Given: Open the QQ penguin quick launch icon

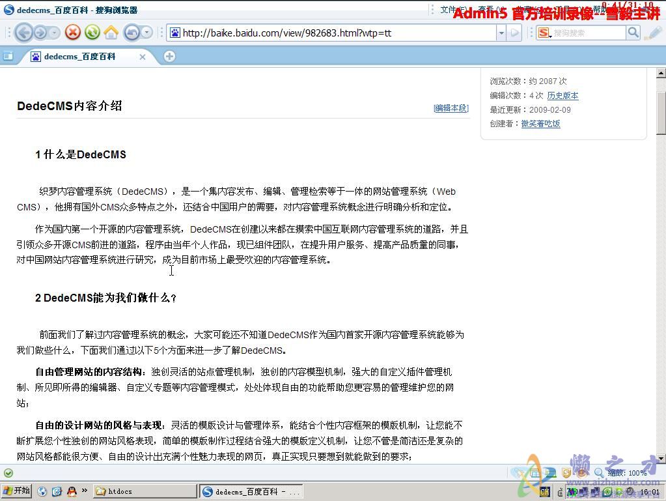Looking at the screenshot, I should coord(72,491).
